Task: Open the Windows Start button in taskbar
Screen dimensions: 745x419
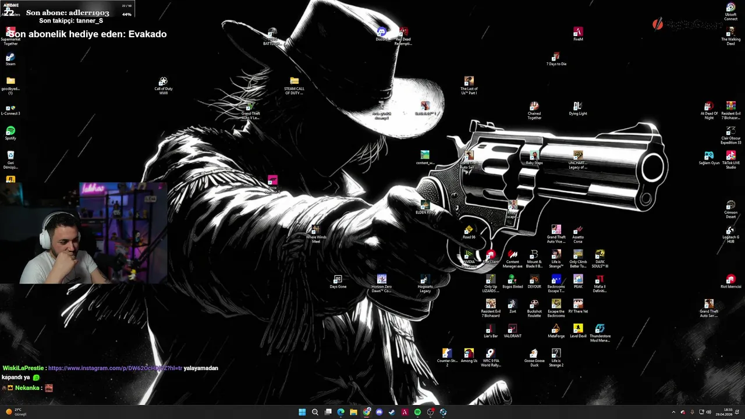Action: (302, 412)
